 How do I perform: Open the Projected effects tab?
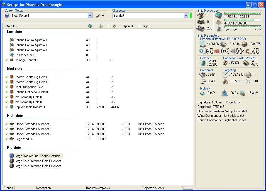pos(153,188)
